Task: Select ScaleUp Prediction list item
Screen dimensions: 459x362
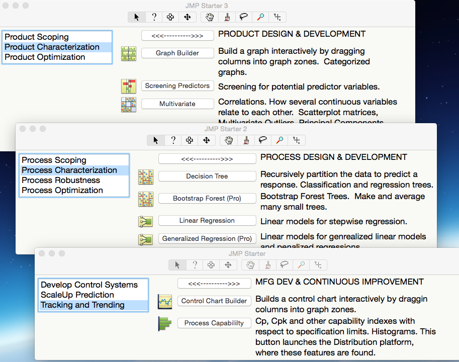Action: (94, 295)
